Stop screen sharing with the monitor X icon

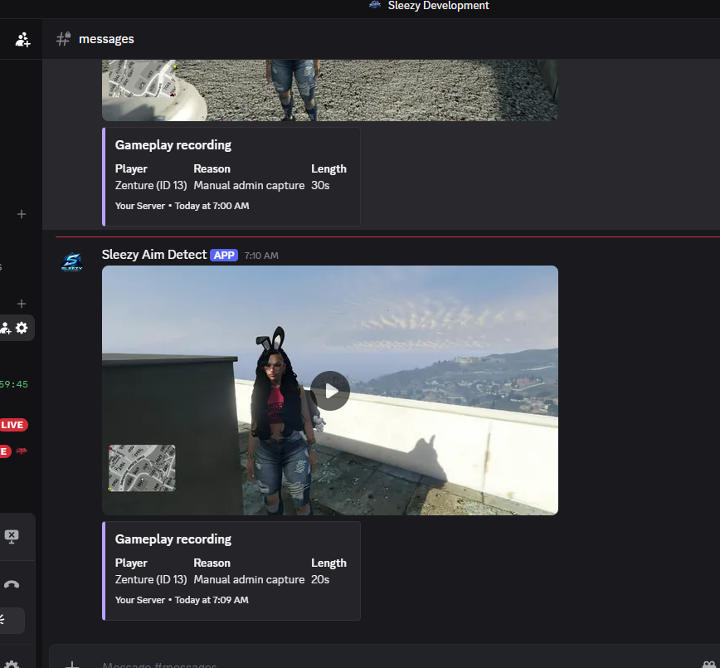point(12,536)
